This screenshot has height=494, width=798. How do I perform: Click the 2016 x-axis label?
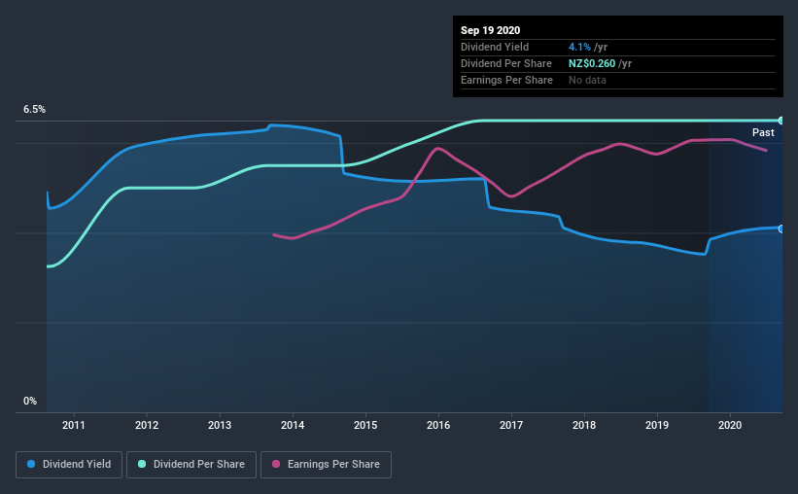[438, 425]
